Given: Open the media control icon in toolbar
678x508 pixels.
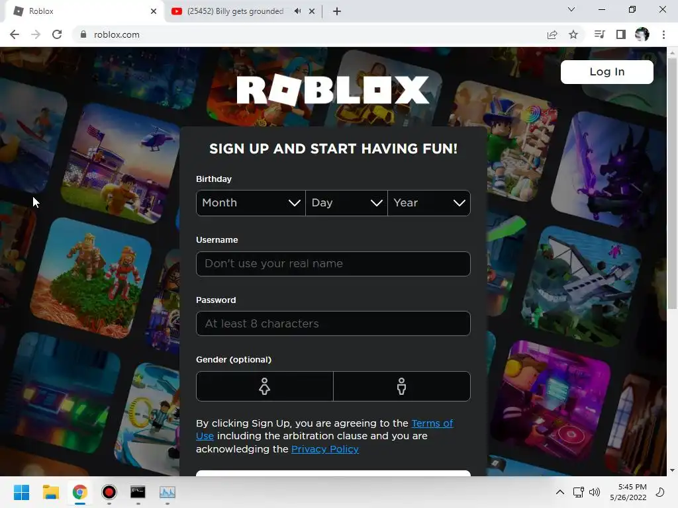Looking at the screenshot, I should [x=600, y=34].
